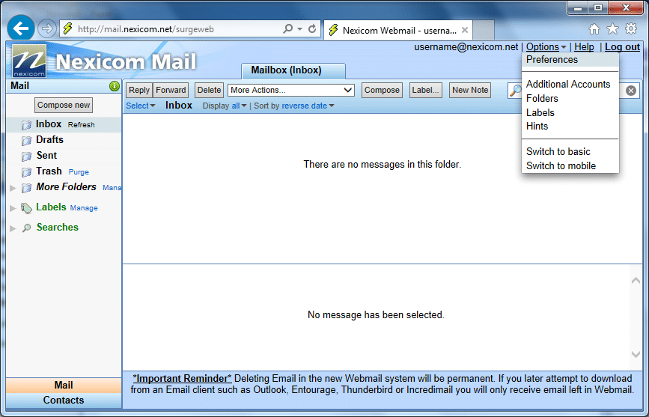Open the Sent folder
The width and height of the screenshot is (649, 417).
46,155
